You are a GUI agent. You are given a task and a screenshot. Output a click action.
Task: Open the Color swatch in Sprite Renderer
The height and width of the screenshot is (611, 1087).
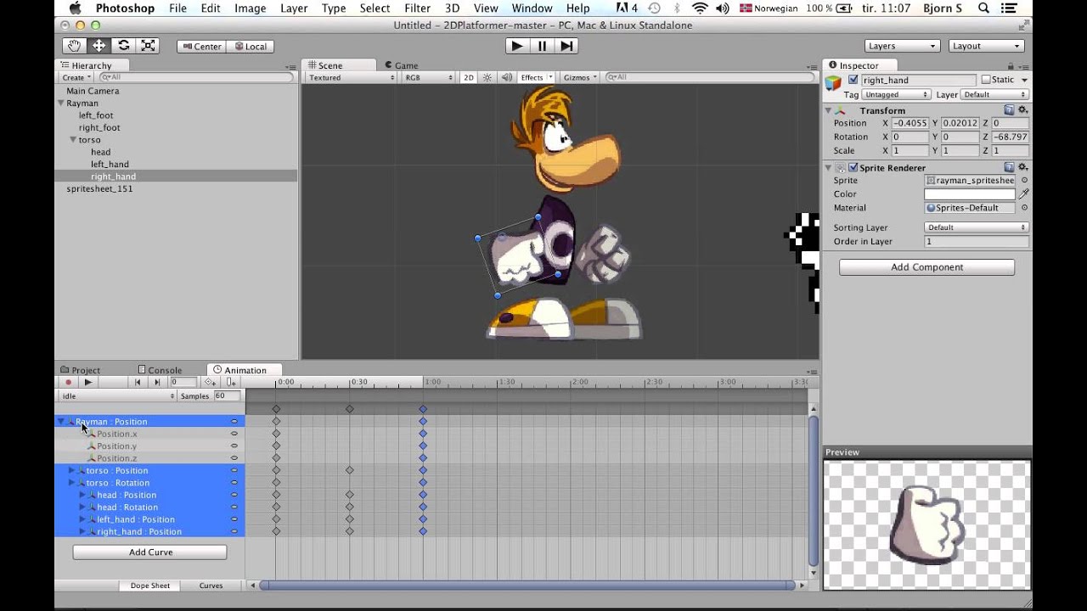pyautogui.click(x=970, y=193)
